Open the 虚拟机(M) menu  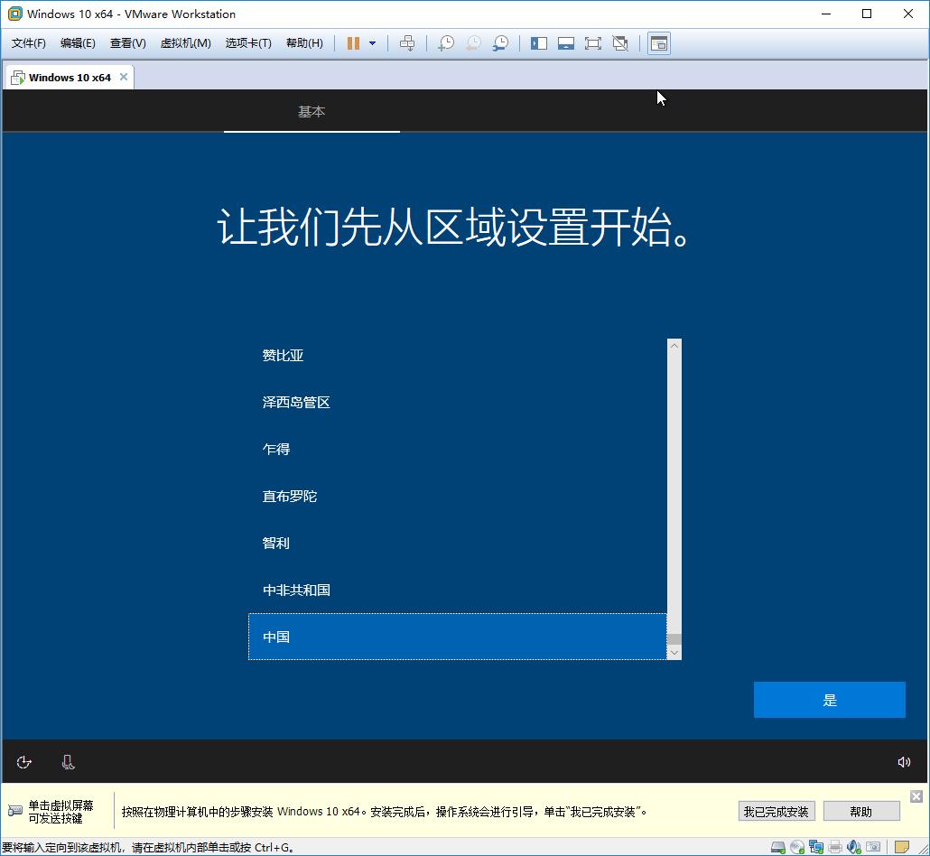point(185,42)
